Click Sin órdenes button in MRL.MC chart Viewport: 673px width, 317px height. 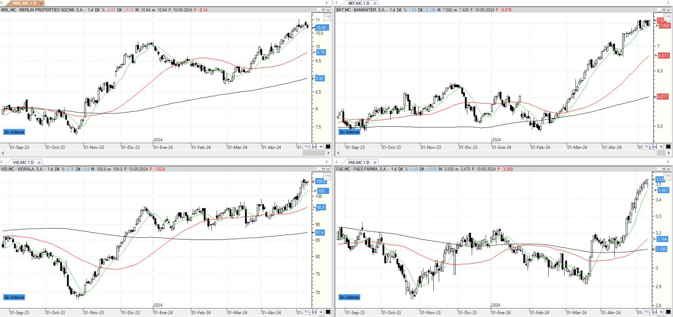(14, 132)
